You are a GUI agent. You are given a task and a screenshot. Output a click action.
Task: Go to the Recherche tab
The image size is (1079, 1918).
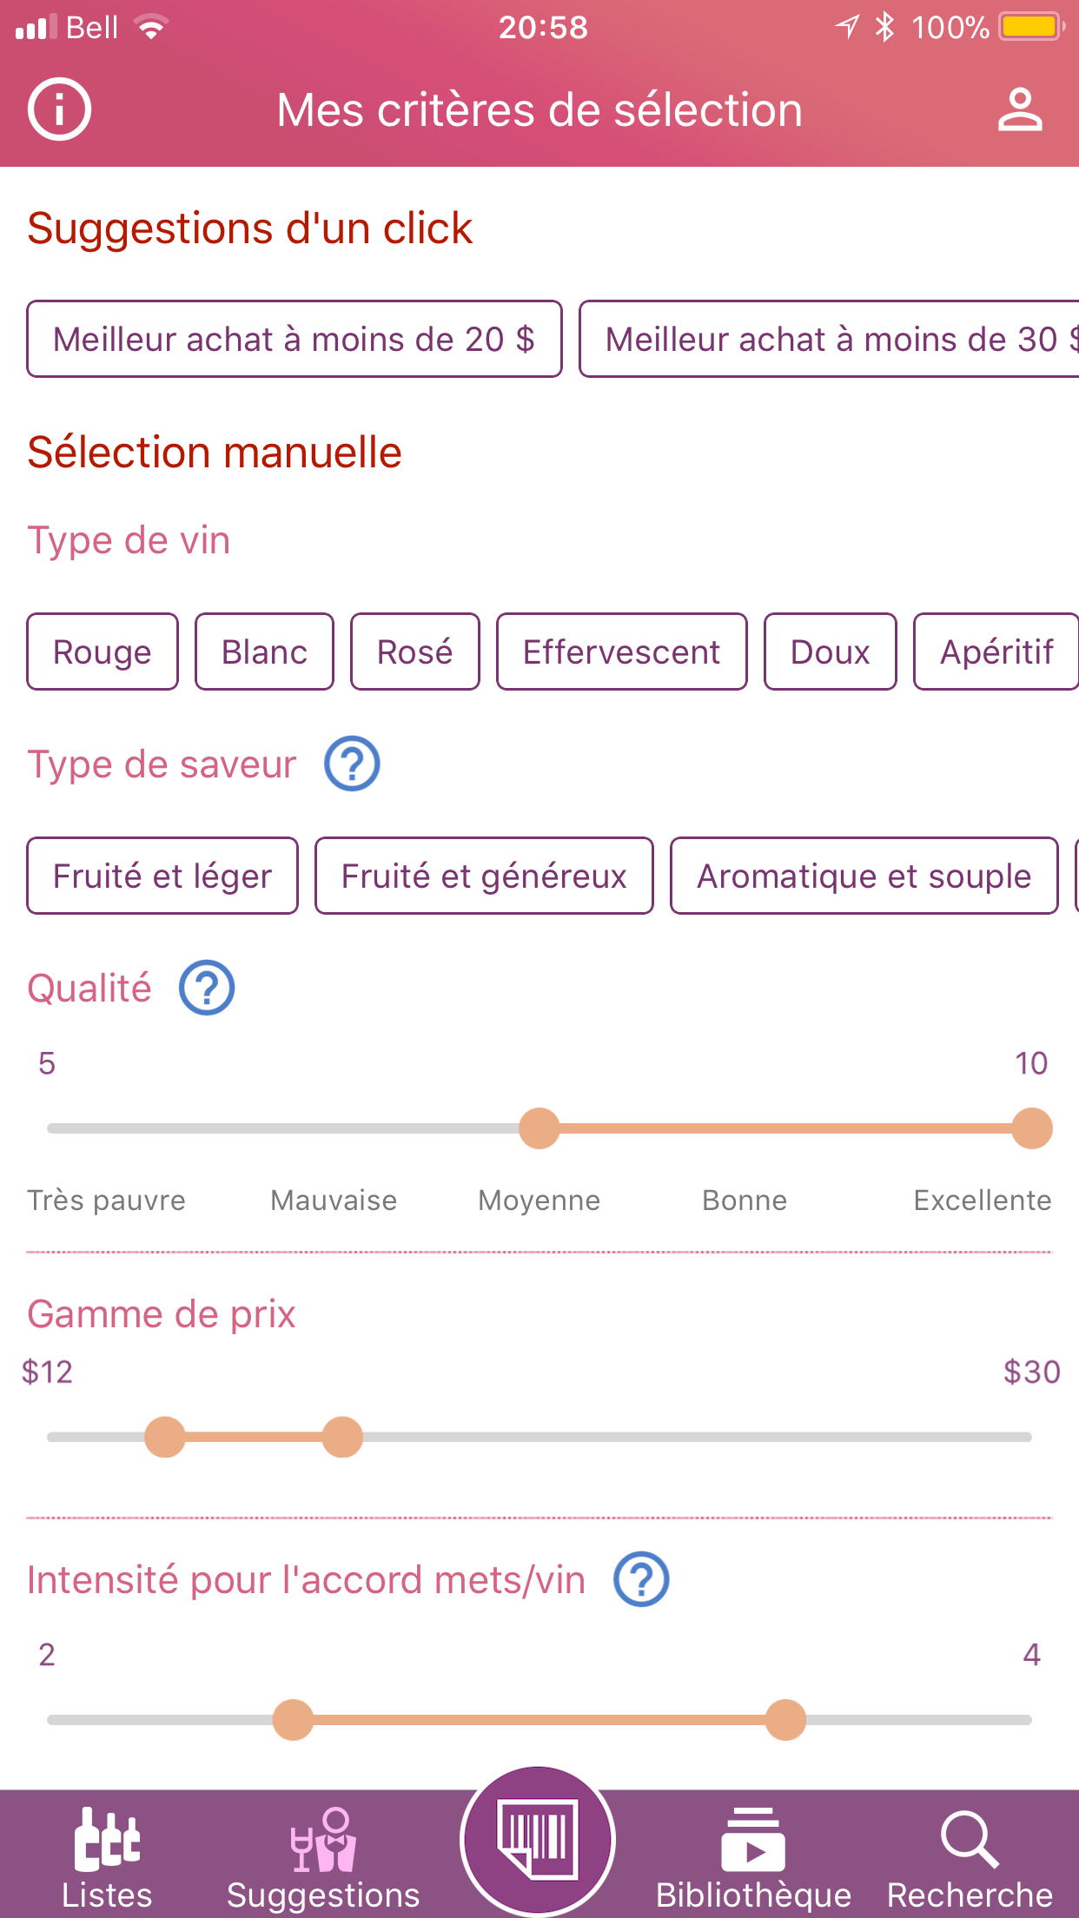click(x=970, y=1857)
